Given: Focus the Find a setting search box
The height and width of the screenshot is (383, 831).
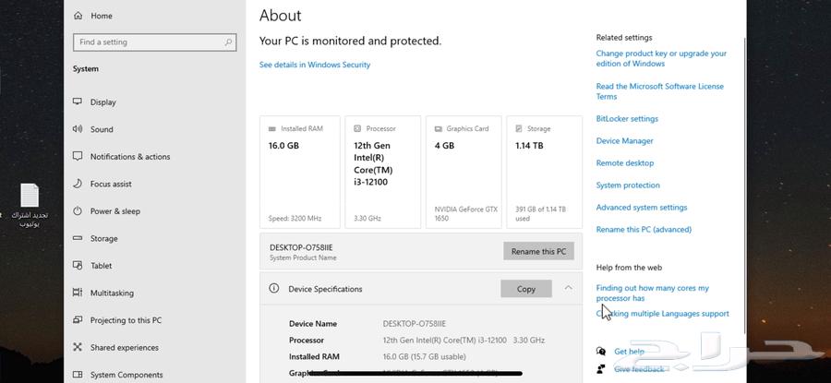Looking at the screenshot, I should coord(148,42).
